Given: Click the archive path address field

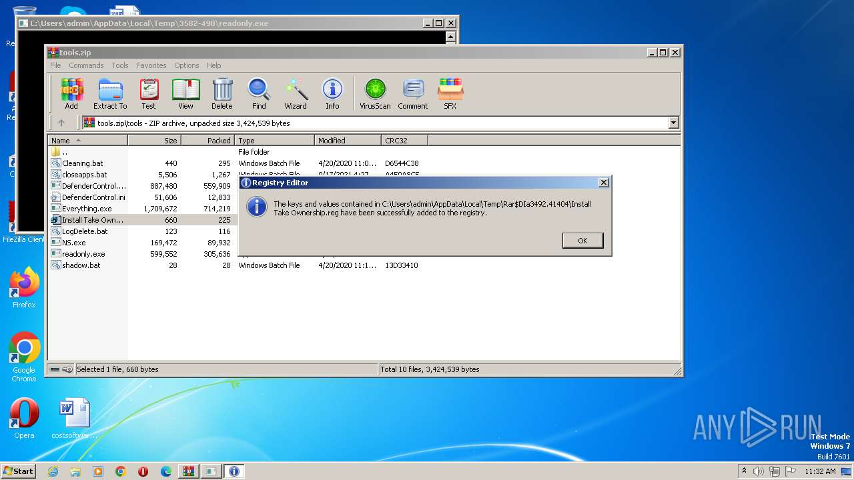Looking at the screenshot, I should (x=375, y=123).
